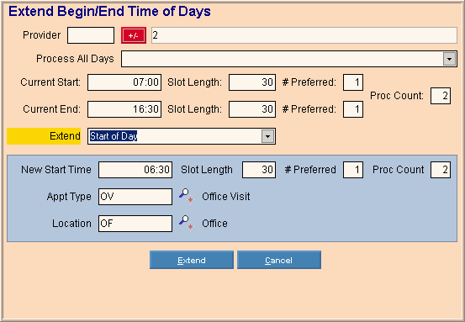The image size is (465, 322).
Task: Click the Location field containing OF
Action: 135,224
